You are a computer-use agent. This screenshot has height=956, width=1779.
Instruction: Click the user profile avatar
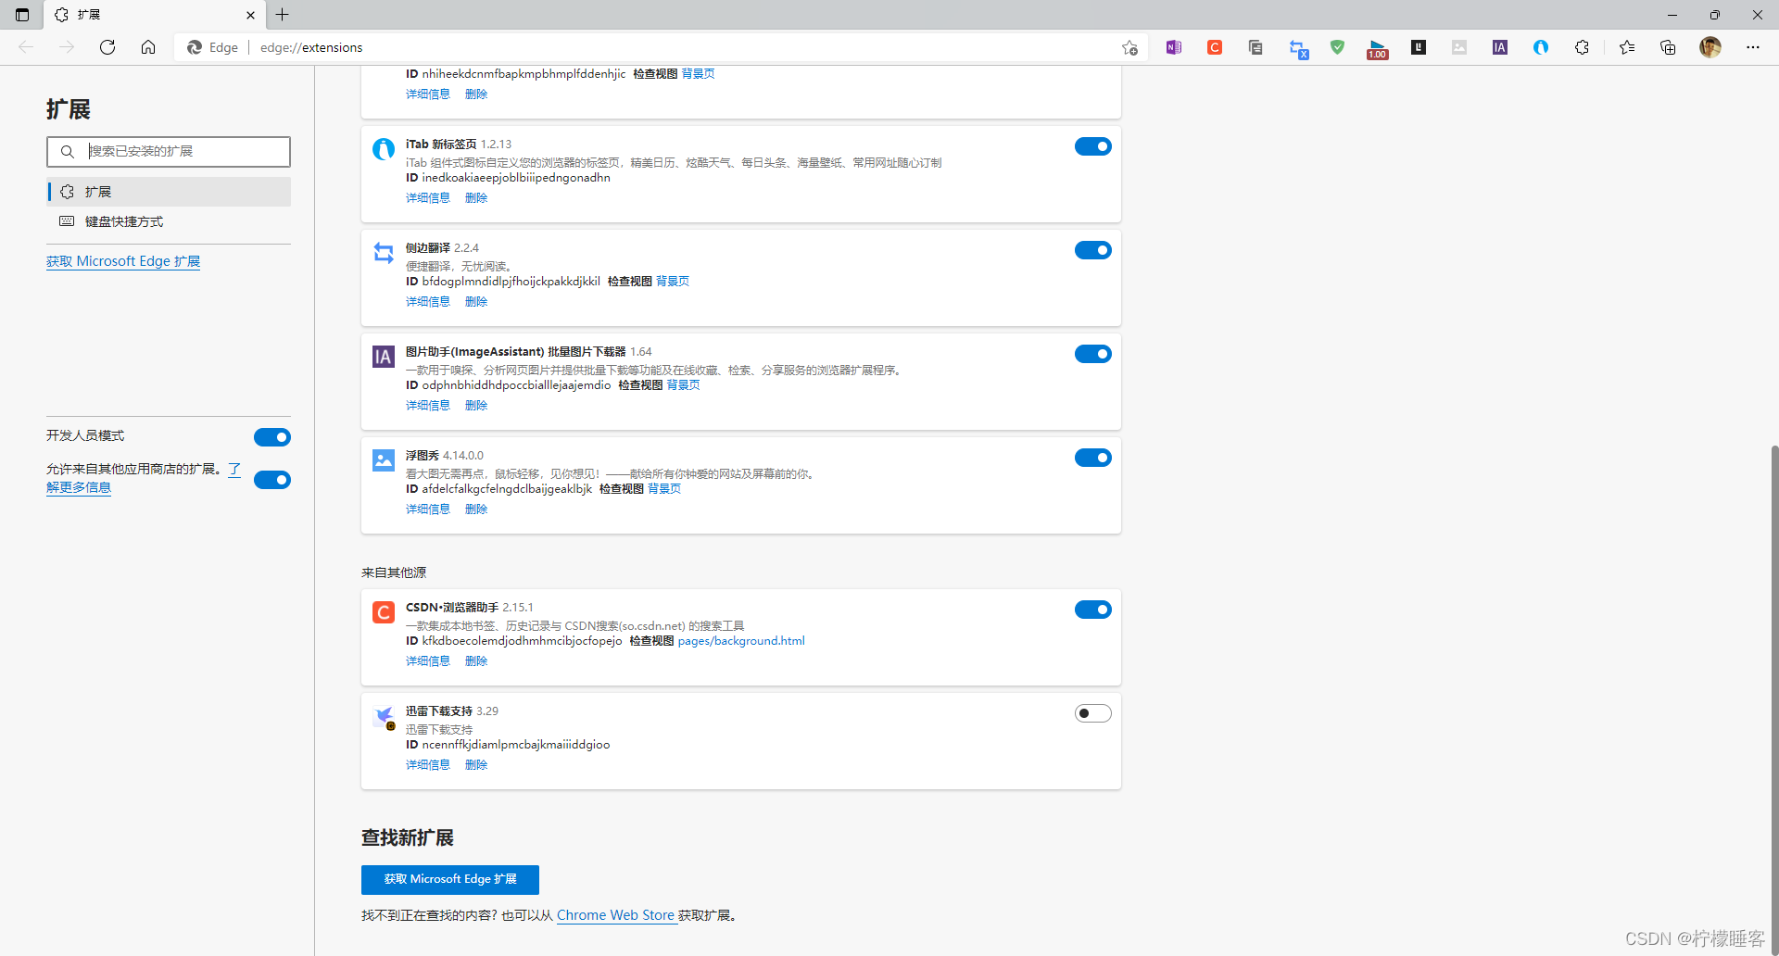[1710, 47]
